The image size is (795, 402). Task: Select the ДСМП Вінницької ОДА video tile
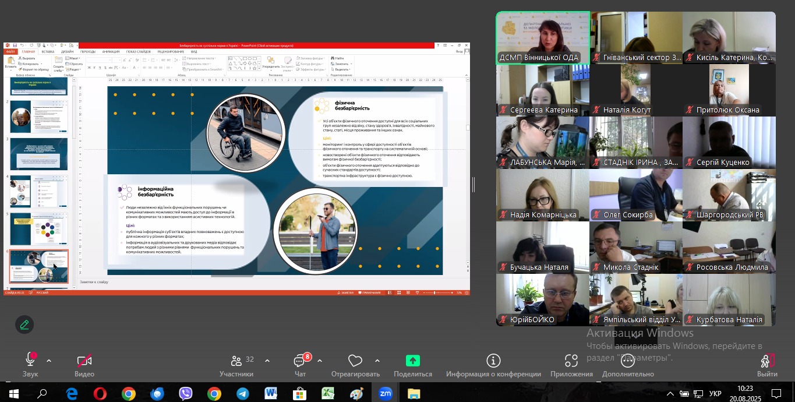coord(543,38)
